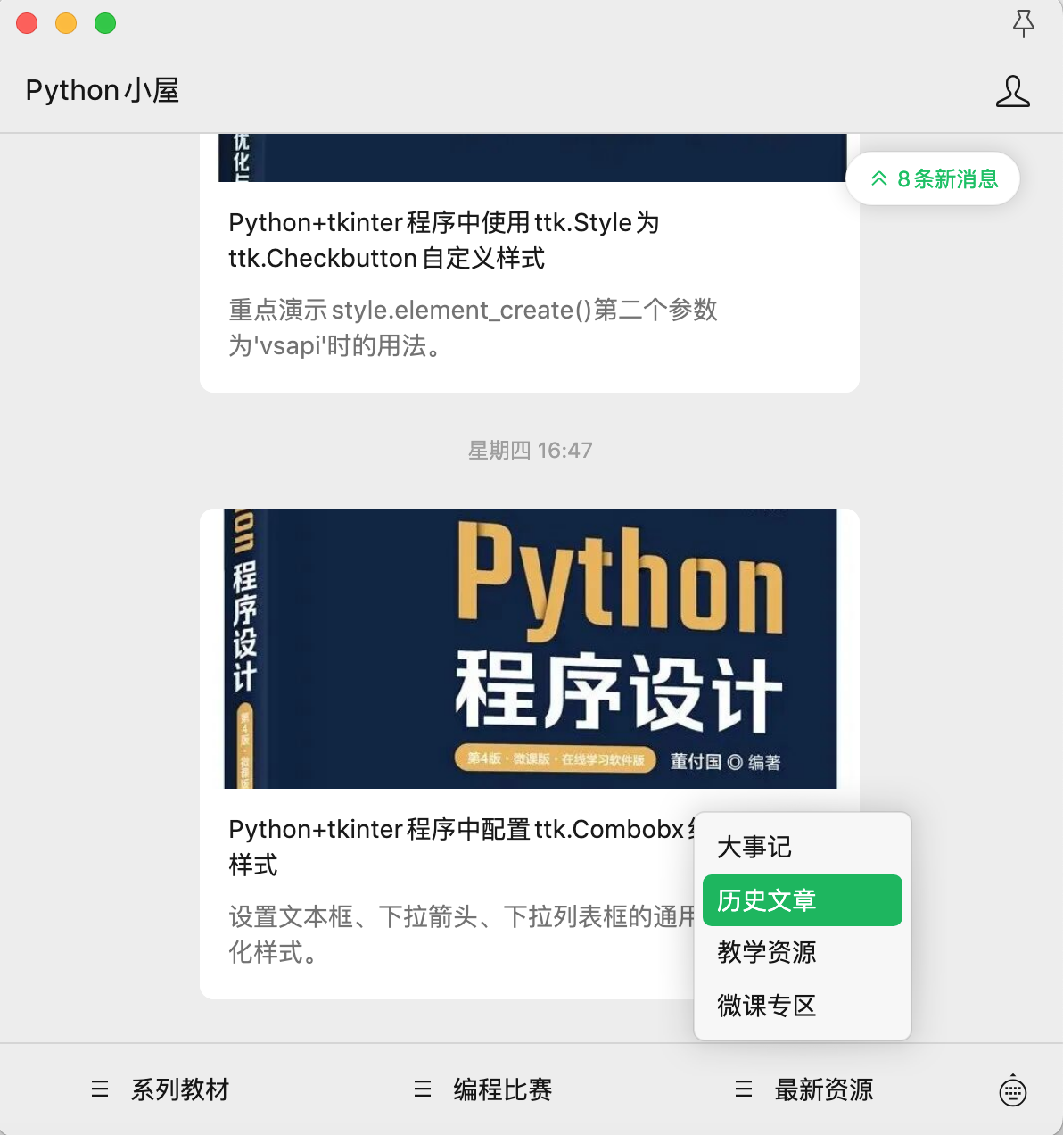Screen dimensions: 1063x1135
Task: Collapse the 最新资源 bottom menu
Action: coord(804,1089)
